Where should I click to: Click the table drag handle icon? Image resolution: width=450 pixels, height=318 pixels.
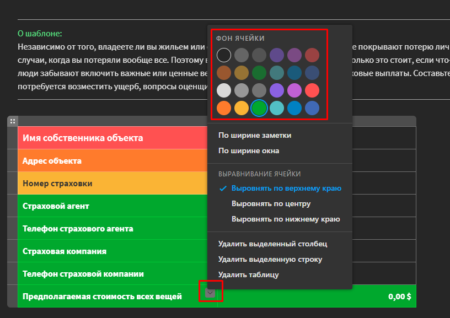pos(12,120)
